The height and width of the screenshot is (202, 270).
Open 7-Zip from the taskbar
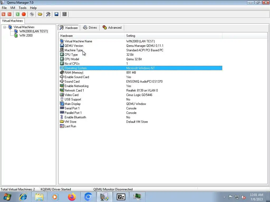pyautogui.click(x=121, y=197)
